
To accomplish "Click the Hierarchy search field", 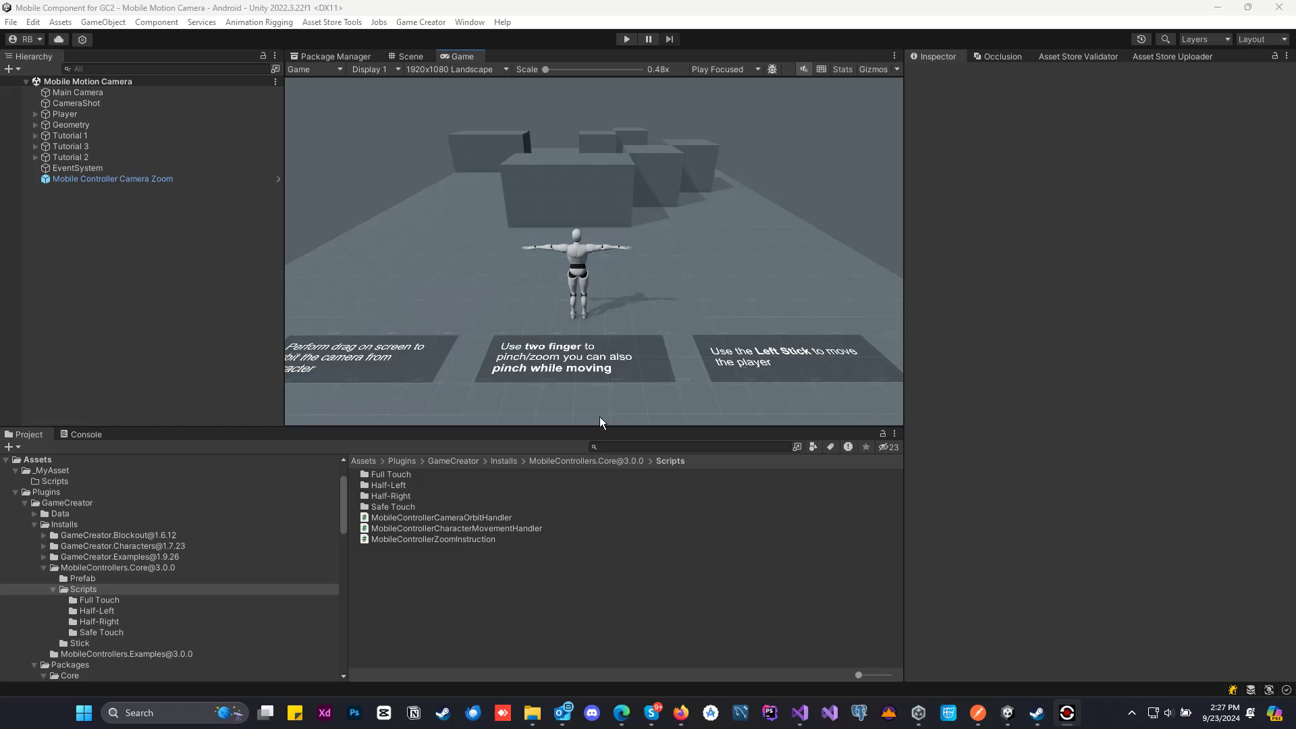I will (x=165, y=69).
